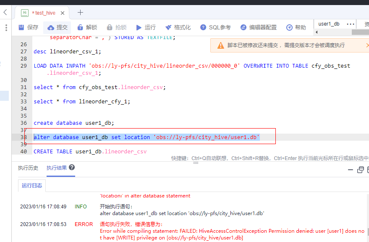Click the INFO log level label
The width and height of the screenshot is (369, 242).
coord(81,207)
